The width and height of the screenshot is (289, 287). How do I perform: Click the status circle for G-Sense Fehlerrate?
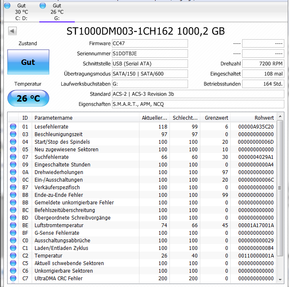coord(13,233)
